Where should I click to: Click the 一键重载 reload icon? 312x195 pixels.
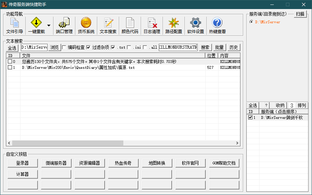click(x=36, y=26)
